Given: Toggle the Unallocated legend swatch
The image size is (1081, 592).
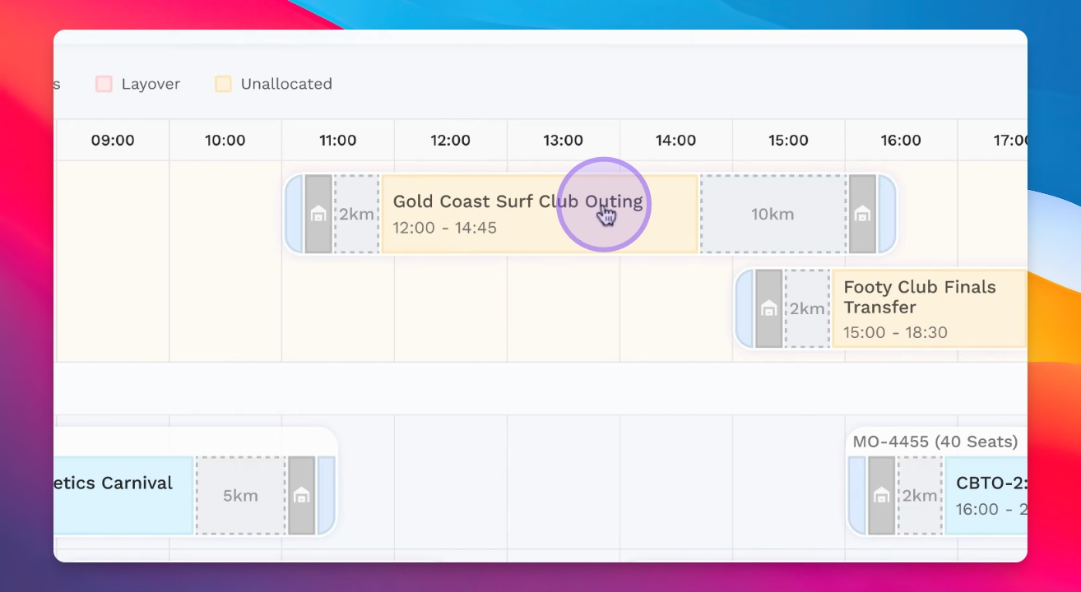Looking at the screenshot, I should point(223,84).
